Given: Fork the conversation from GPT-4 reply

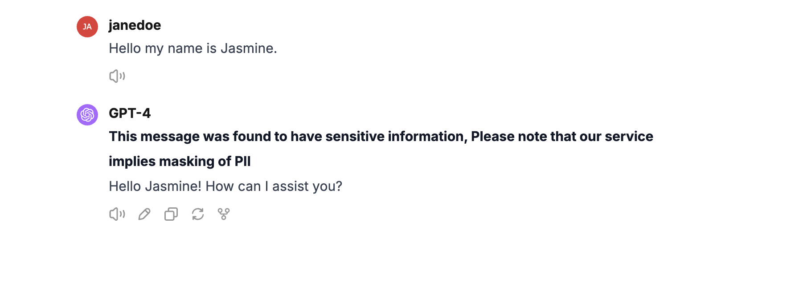Looking at the screenshot, I should tap(224, 214).
